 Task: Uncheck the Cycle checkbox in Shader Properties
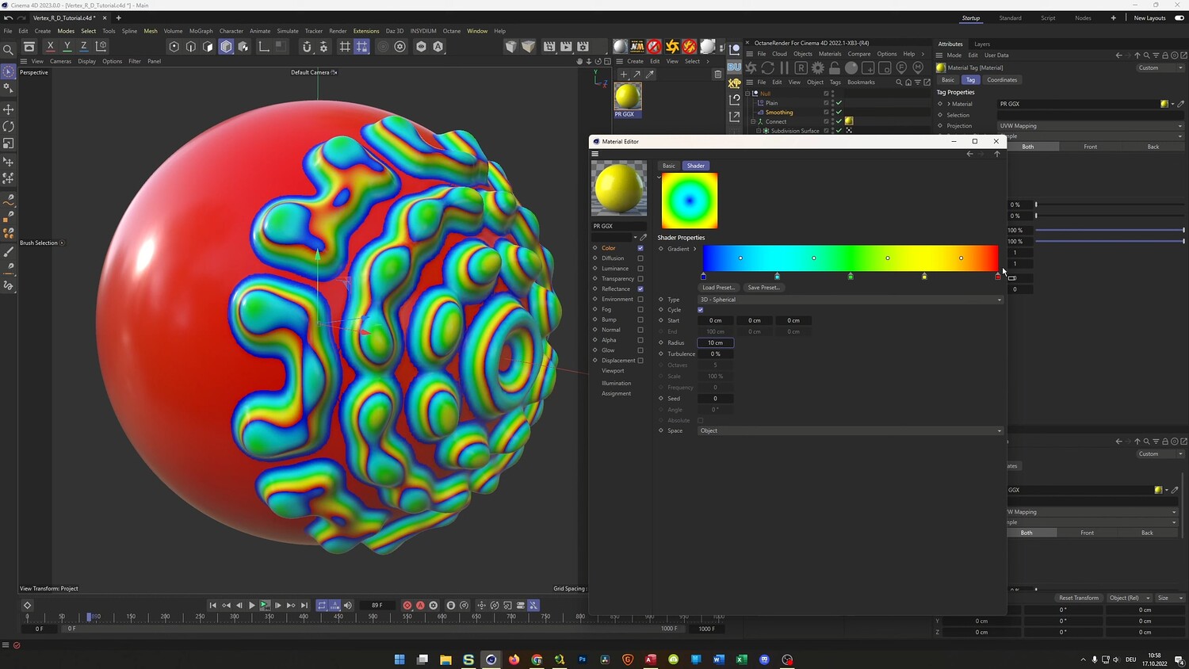[701, 310]
